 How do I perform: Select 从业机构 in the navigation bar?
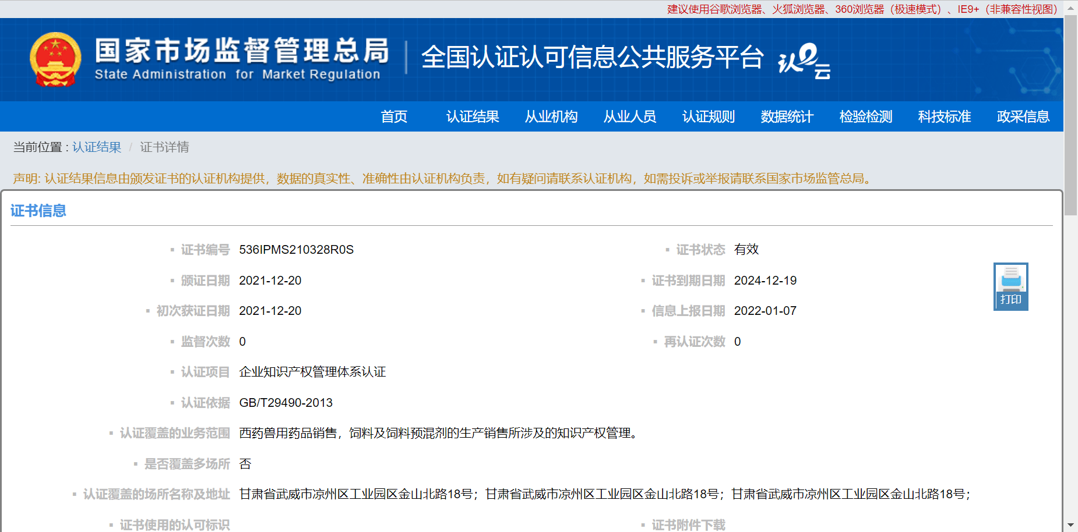point(551,116)
